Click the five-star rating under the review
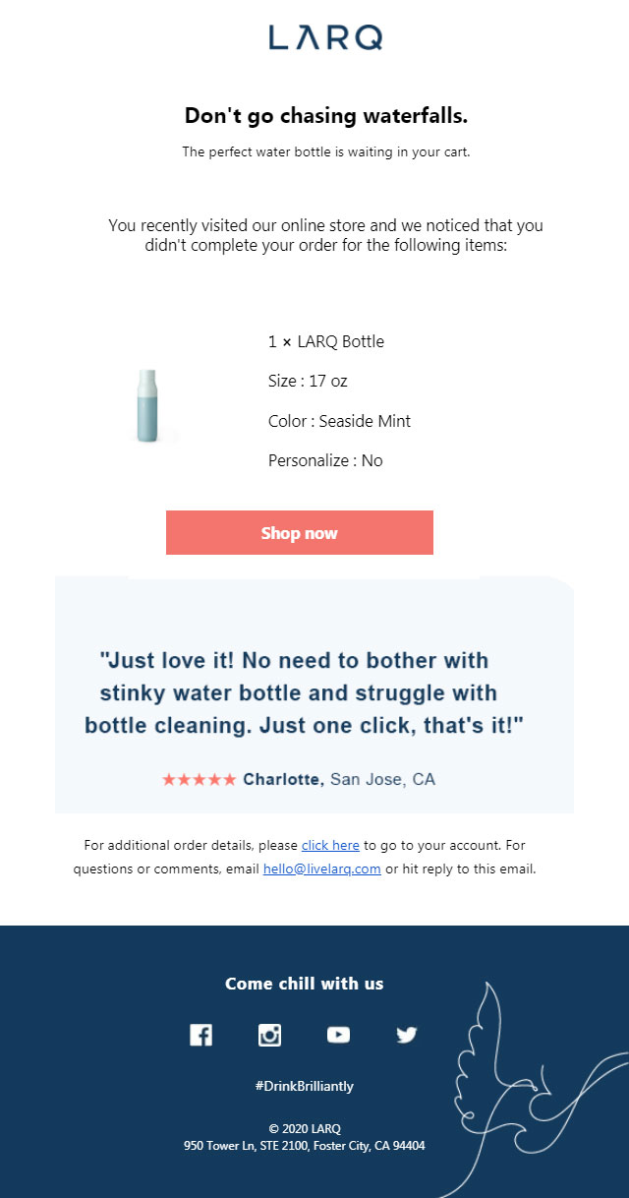 (200, 779)
